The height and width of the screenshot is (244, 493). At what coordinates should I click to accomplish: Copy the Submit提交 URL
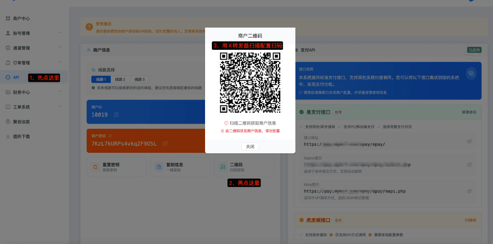pos(469,165)
